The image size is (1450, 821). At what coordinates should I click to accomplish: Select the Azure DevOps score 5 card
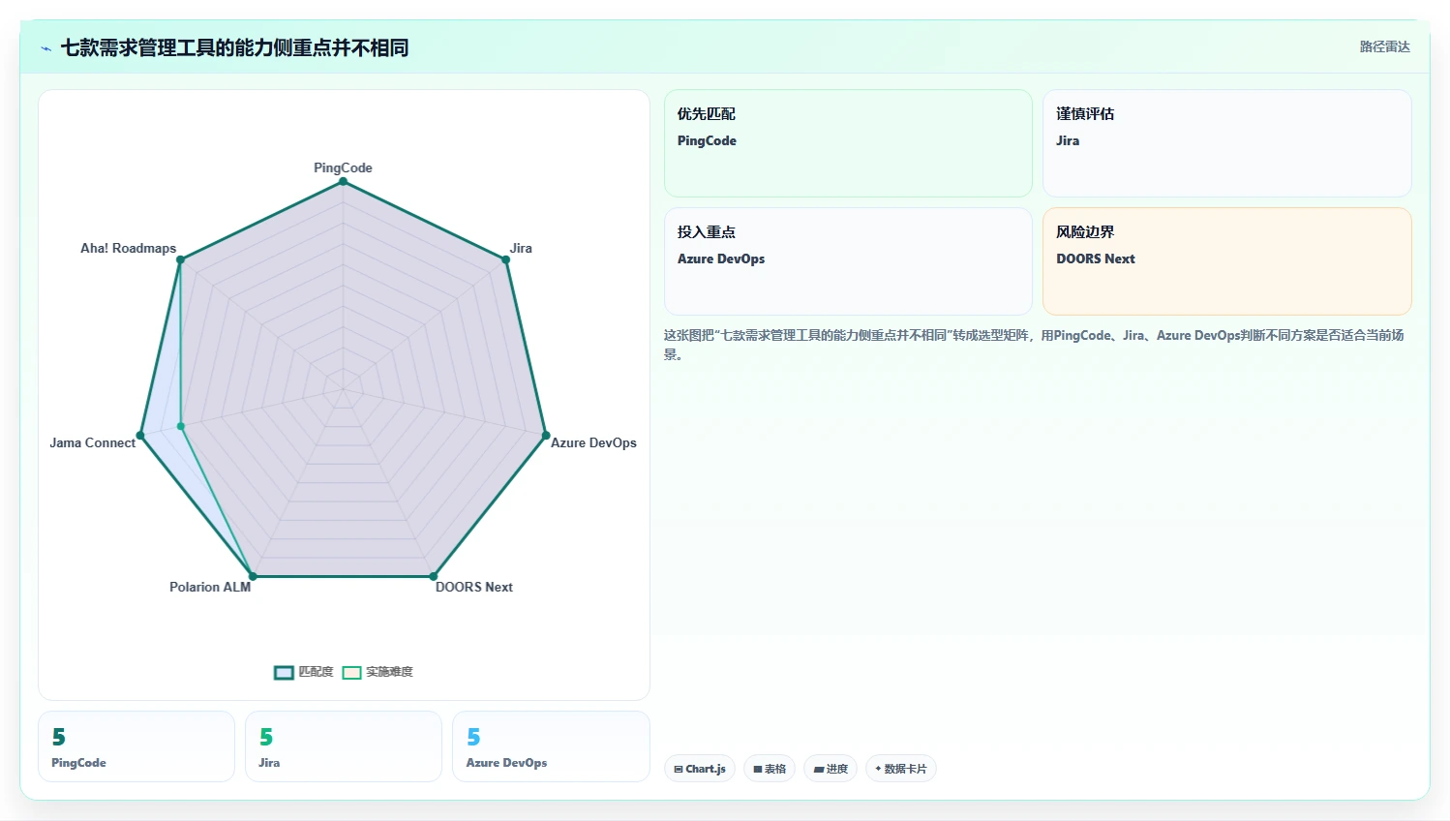[x=551, y=746]
